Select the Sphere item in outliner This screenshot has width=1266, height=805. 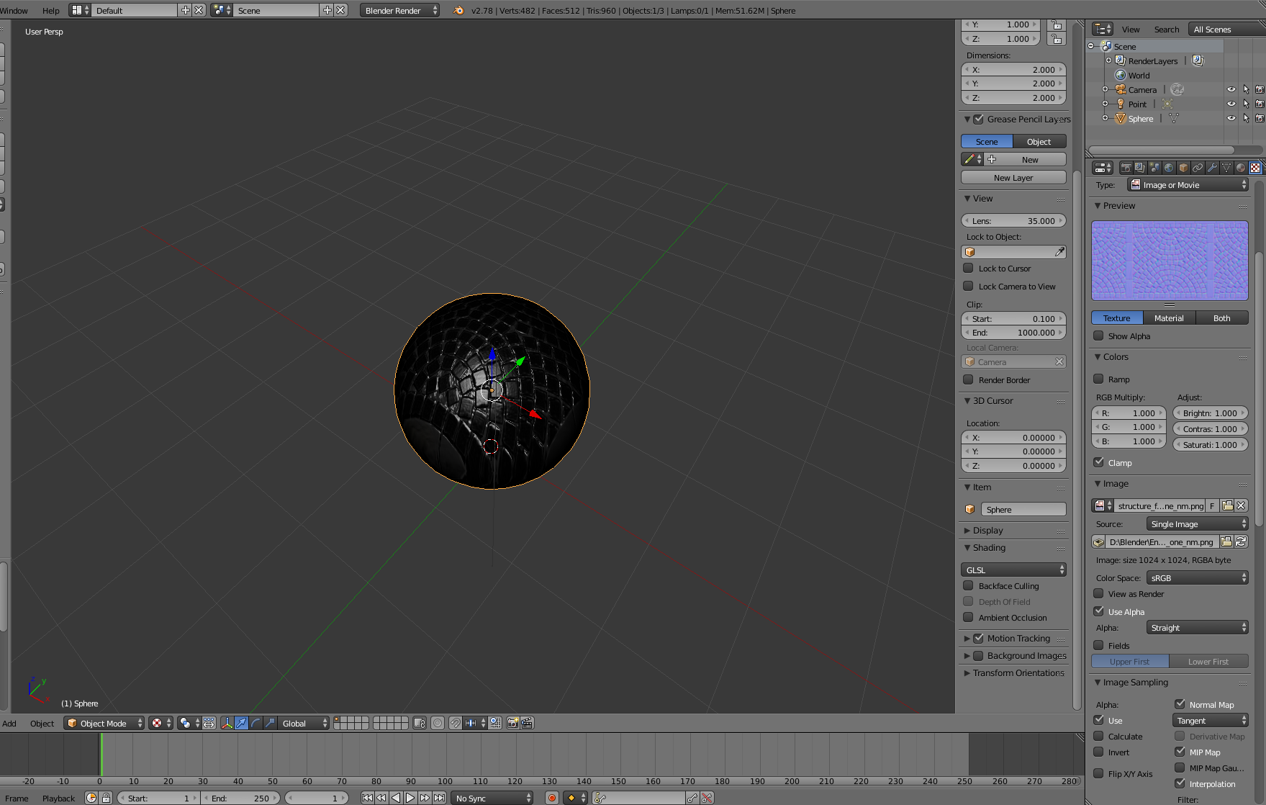(x=1140, y=118)
